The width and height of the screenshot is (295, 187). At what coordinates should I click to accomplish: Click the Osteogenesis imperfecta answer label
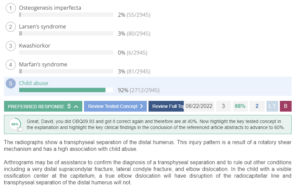[50, 8]
